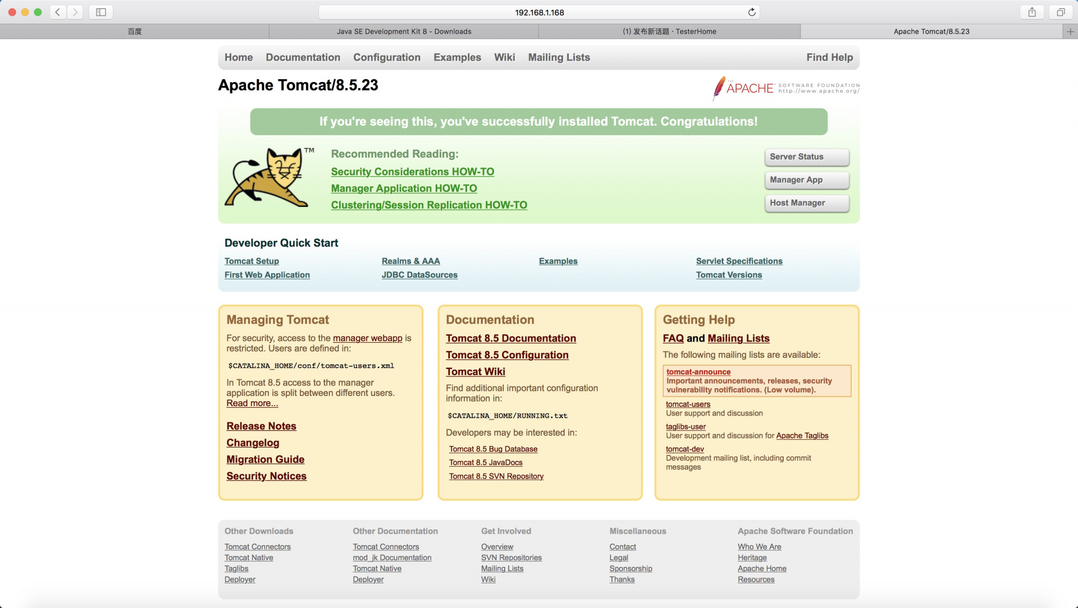Click the Tomcat cat logo image
Screen dimensions: 1078x608
(269, 177)
